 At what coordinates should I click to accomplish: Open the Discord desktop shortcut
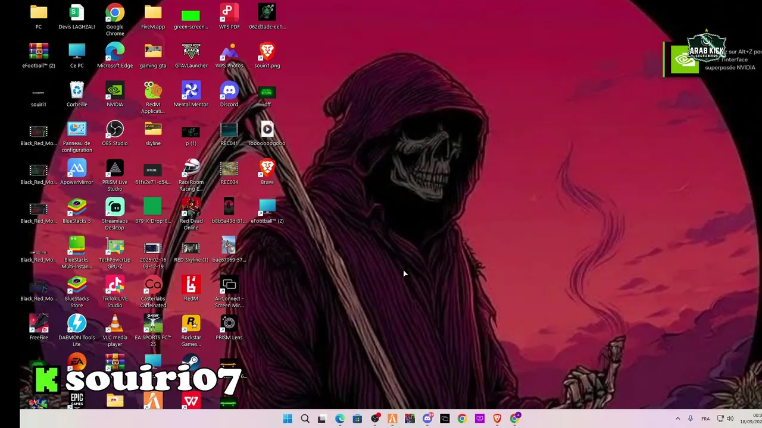(229, 95)
